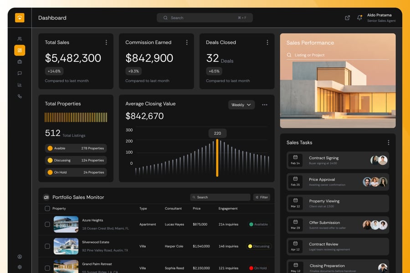Open Total Sales card options menu
The height and width of the screenshot is (273, 410).
click(x=106, y=42)
